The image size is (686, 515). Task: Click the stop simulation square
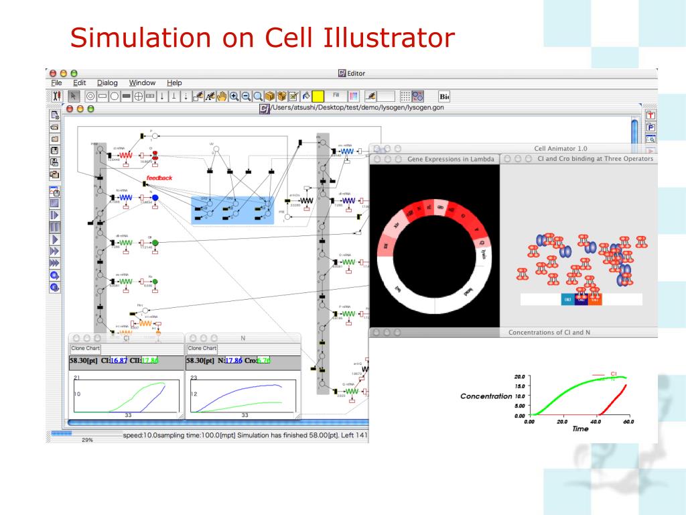pyautogui.click(x=55, y=203)
